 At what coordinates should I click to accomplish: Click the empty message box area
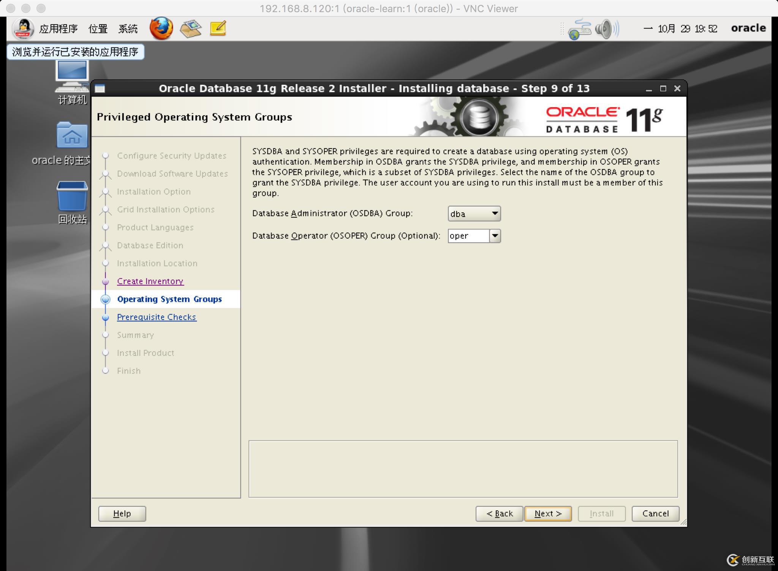click(463, 469)
